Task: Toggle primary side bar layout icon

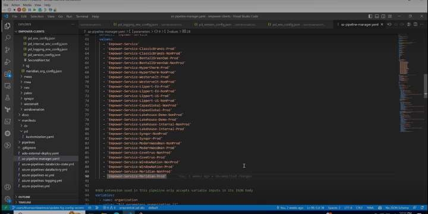Action: (x=370, y=17)
